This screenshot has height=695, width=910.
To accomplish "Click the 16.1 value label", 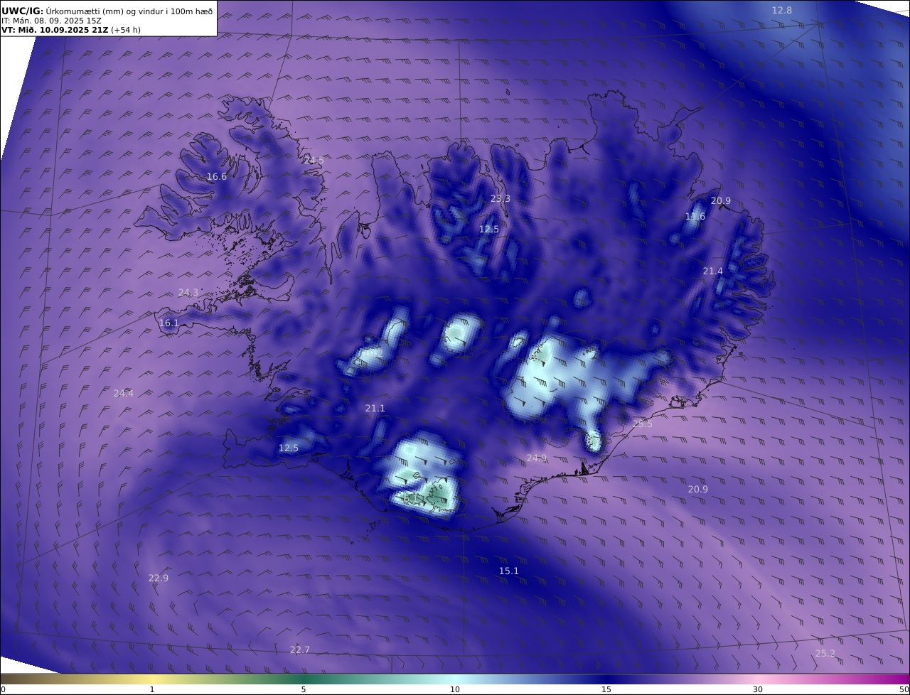I will click(169, 323).
